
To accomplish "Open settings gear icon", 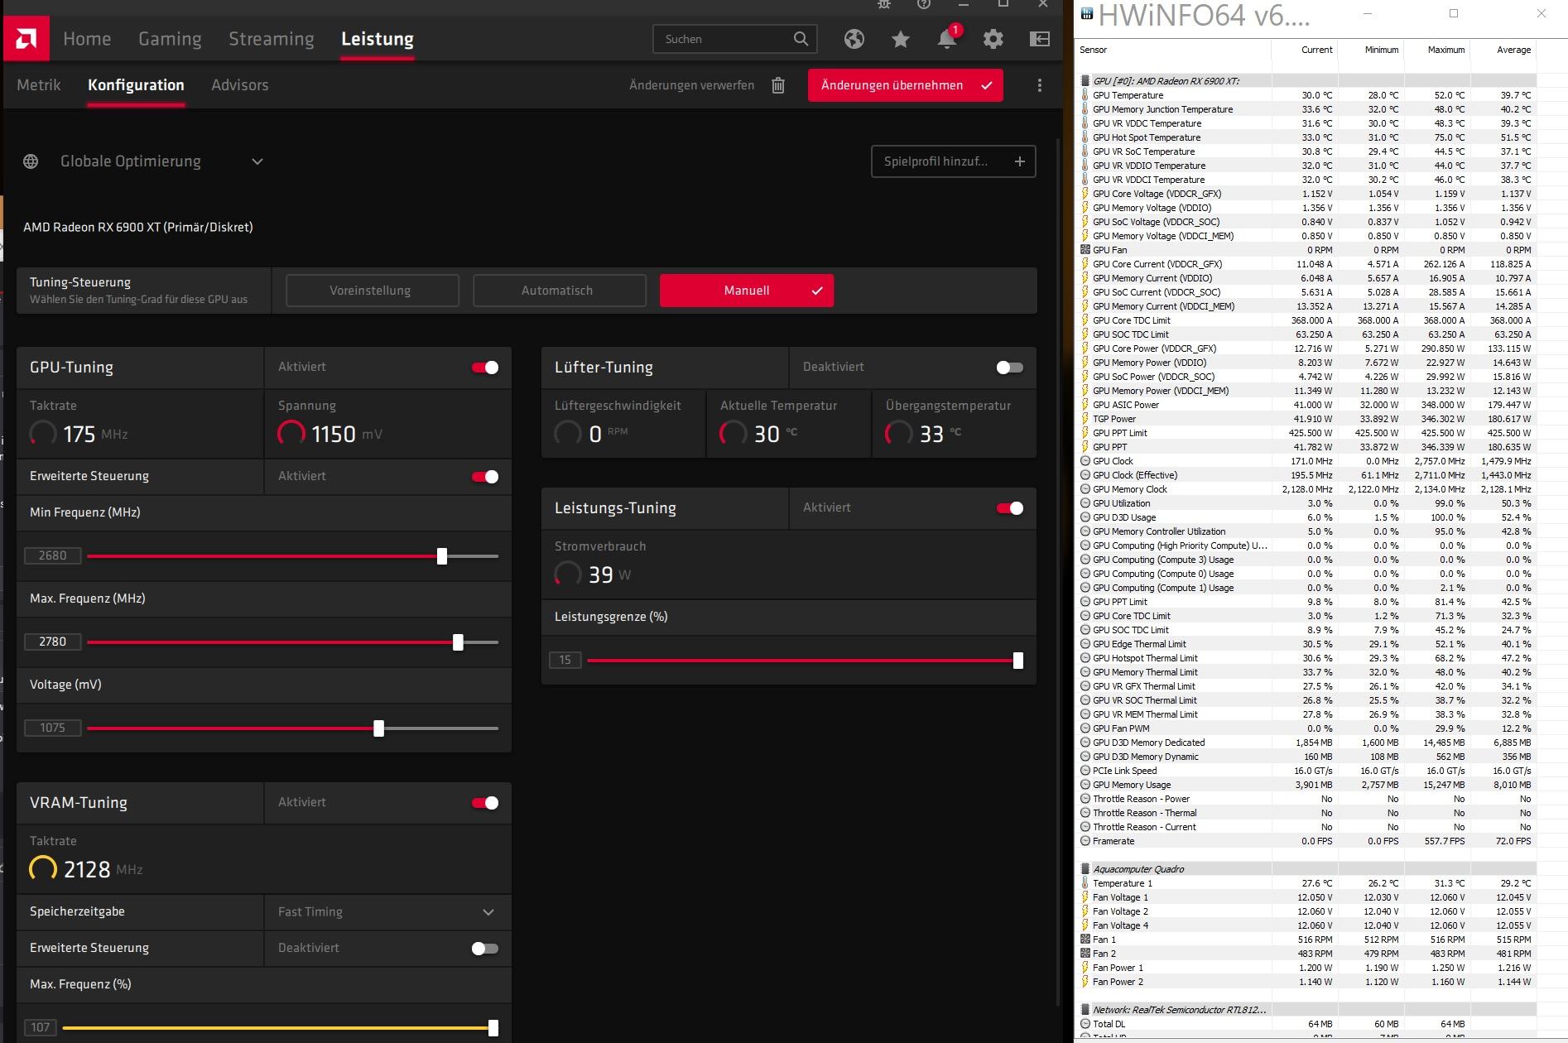I will coord(993,39).
